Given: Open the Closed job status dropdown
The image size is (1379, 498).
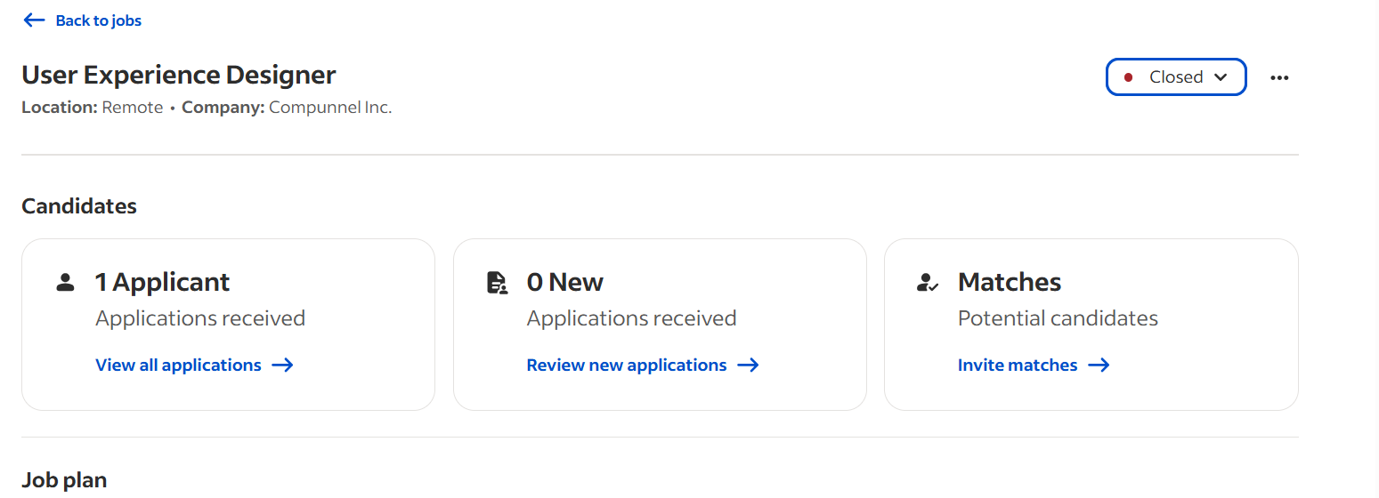Looking at the screenshot, I should (1176, 77).
